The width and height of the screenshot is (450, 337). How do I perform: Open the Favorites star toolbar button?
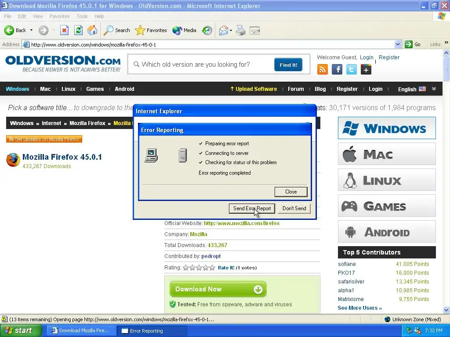tap(151, 30)
